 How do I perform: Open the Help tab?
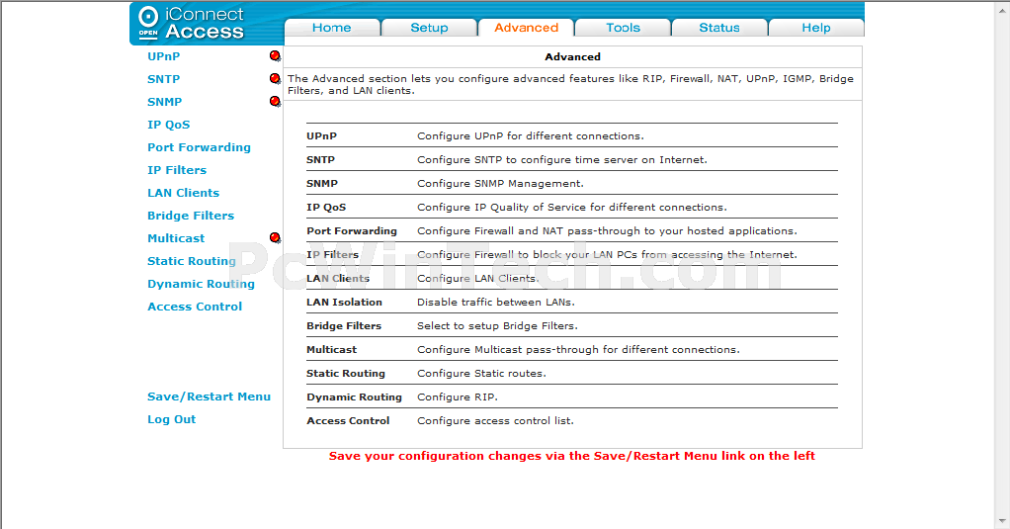click(x=816, y=28)
